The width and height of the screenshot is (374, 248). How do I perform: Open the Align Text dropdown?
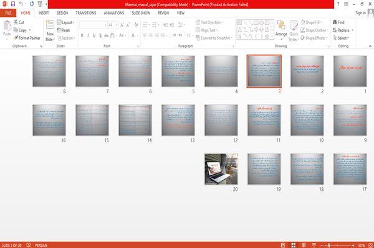point(206,30)
